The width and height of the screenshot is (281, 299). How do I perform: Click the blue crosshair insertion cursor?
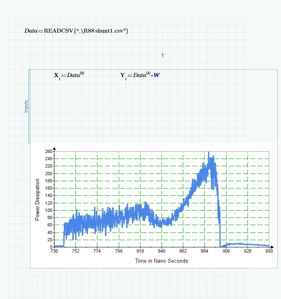click(x=163, y=55)
